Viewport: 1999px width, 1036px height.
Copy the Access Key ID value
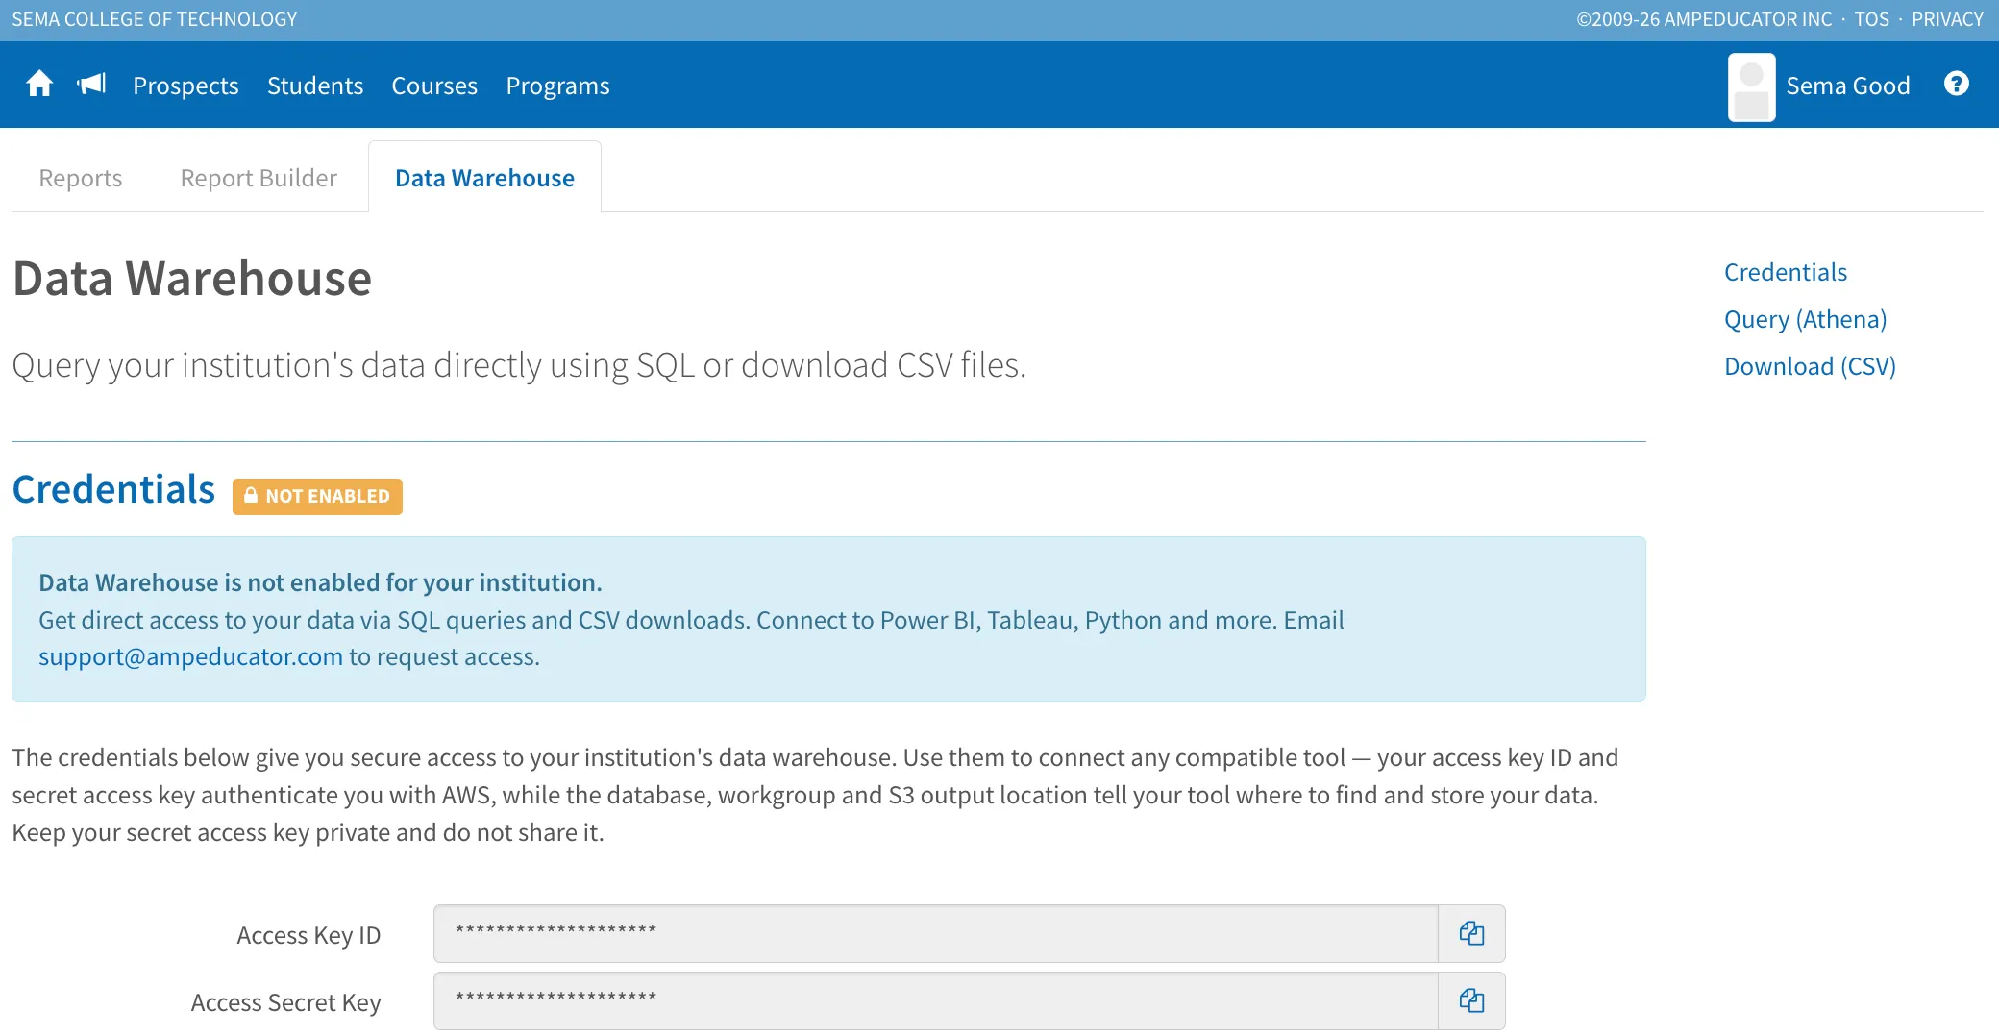[x=1471, y=933]
